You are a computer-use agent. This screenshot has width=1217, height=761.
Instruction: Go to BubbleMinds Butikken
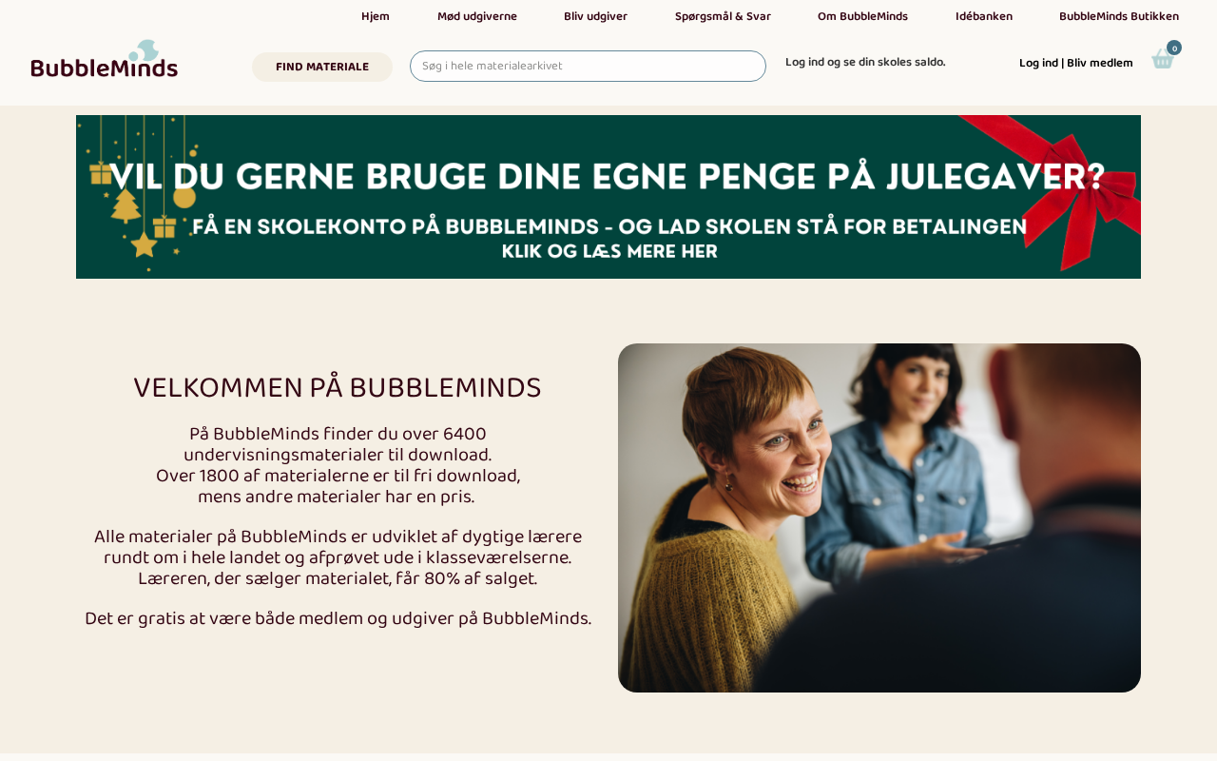1119,16
